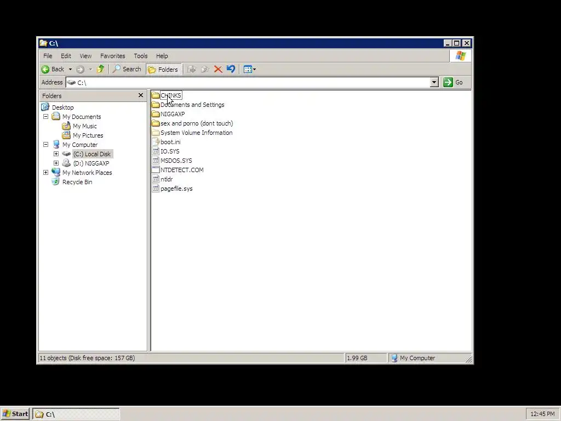Open the Forward history dropdown arrow

pos(90,69)
